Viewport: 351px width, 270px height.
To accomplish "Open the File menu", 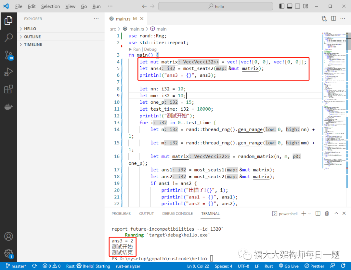I will (x=19, y=6).
